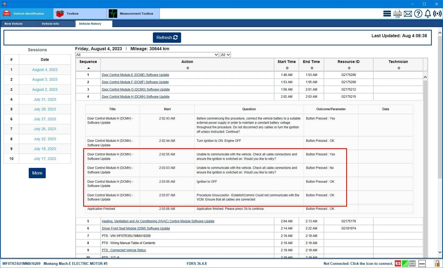Open the July 31, 2023 session
This screenshot has width=443, height=268.
coord(45,99)
